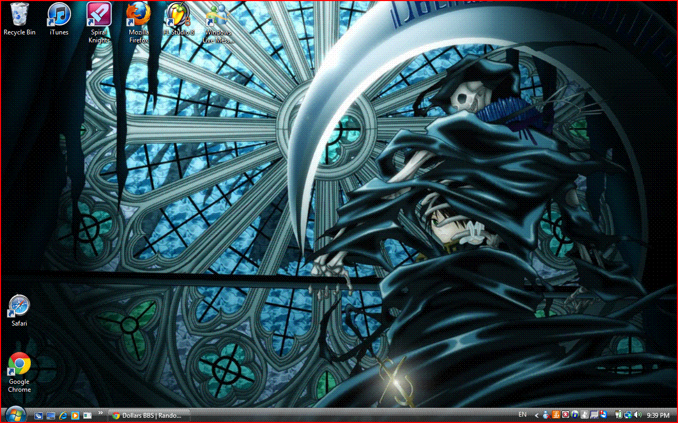Click the fifth quick launch window icon
The image size is (678, 423).
87,416
